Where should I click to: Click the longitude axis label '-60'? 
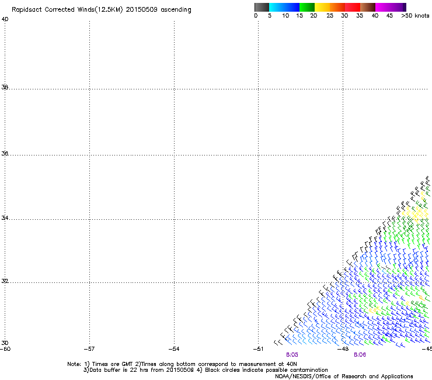coord(5,349)
